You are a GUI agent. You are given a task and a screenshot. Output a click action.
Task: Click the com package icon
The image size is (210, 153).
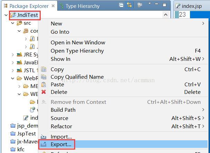pos(26,31)
